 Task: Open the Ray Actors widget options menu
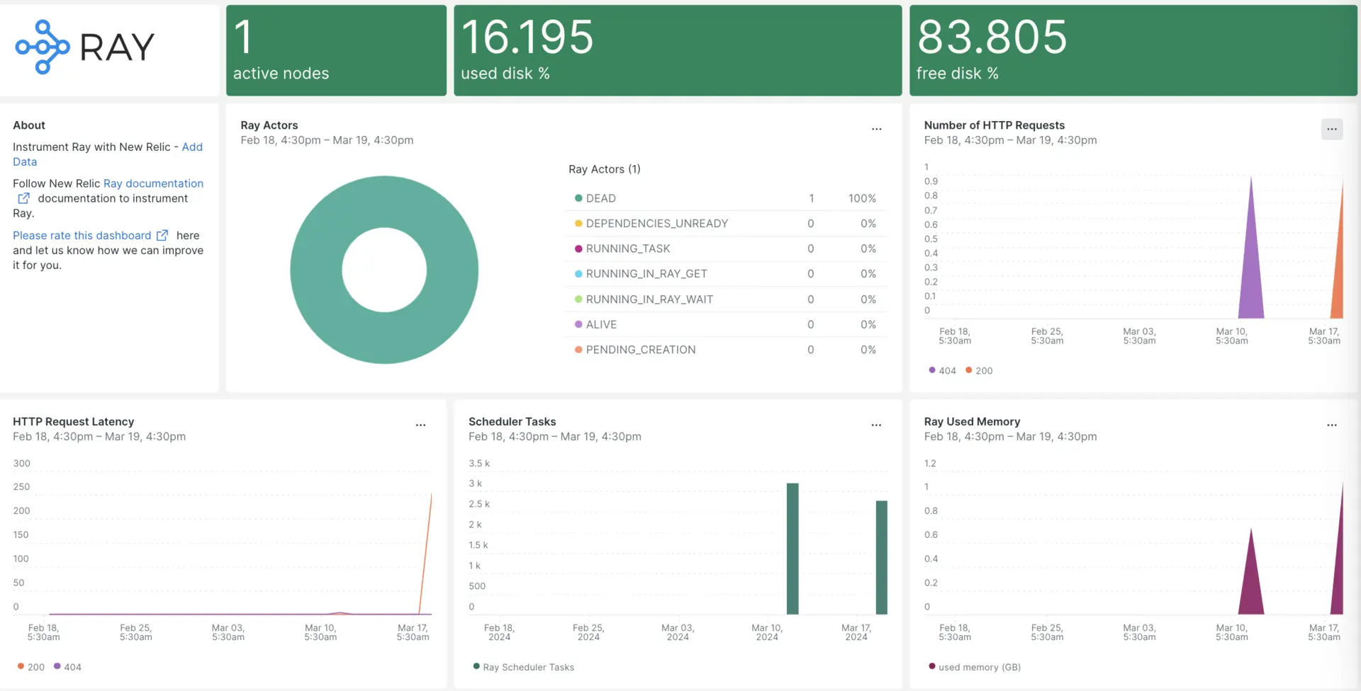coord(876,129)
